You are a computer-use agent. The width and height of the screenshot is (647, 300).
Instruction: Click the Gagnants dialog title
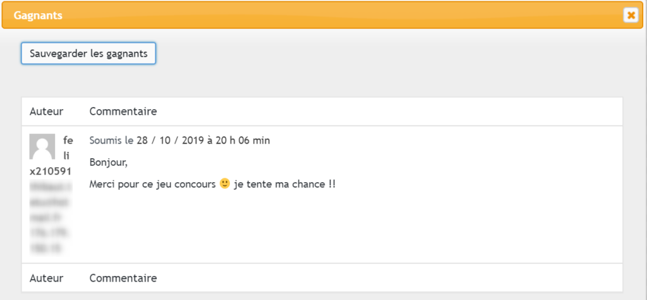[38, 16]
